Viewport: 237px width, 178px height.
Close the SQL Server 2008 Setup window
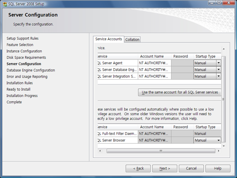[x=229, y=3]
